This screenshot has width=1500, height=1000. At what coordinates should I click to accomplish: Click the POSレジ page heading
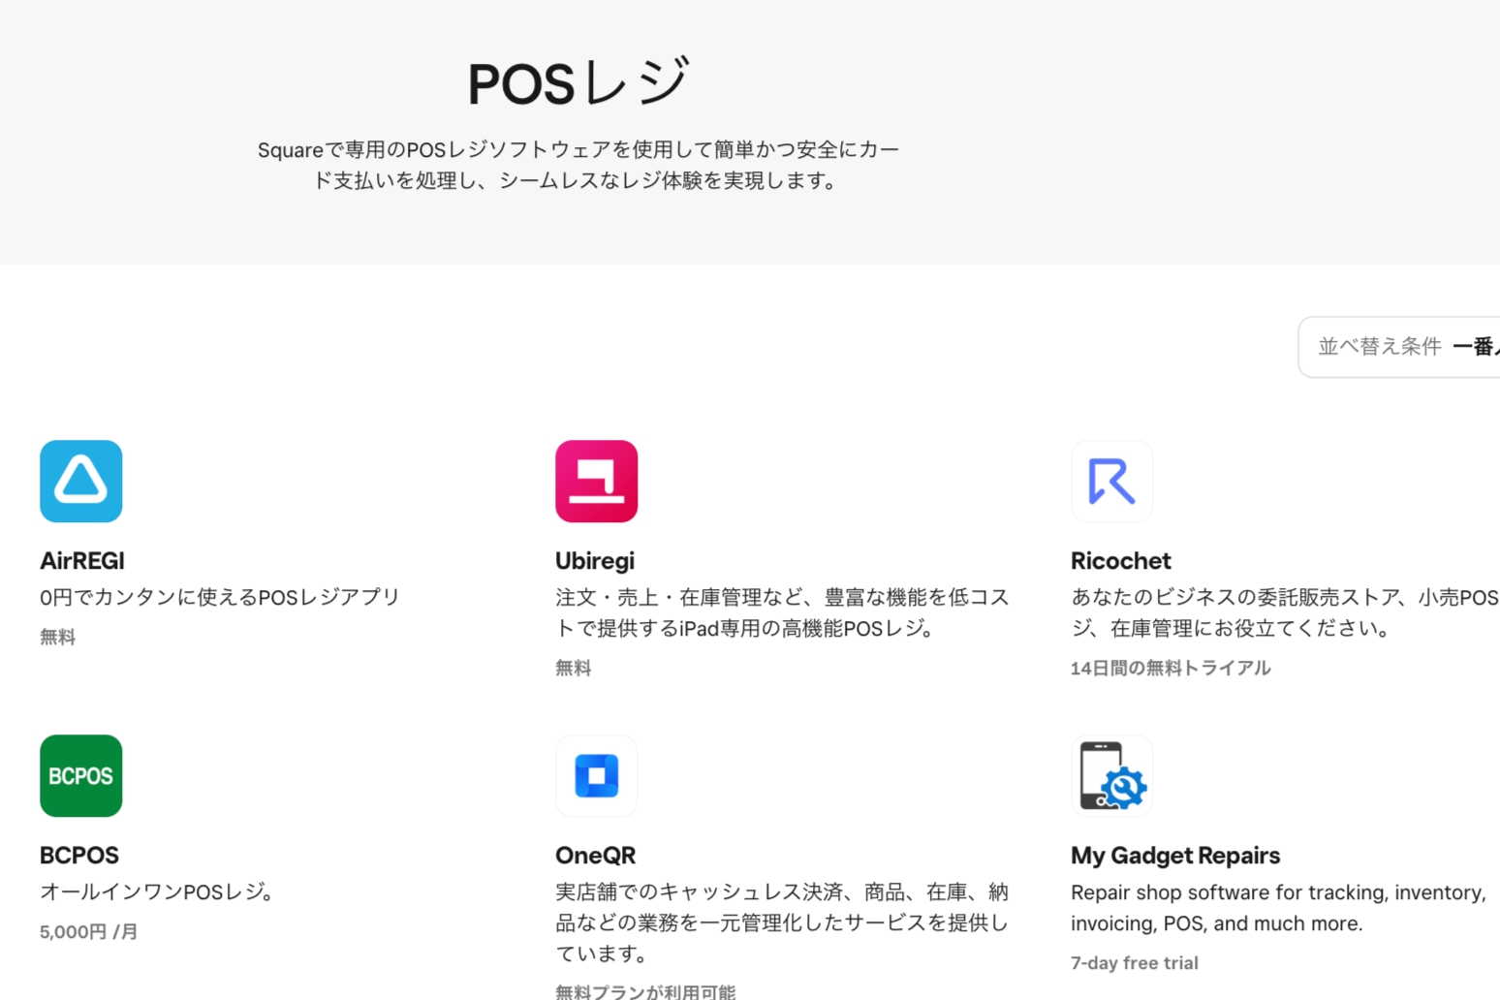point(578,82)
